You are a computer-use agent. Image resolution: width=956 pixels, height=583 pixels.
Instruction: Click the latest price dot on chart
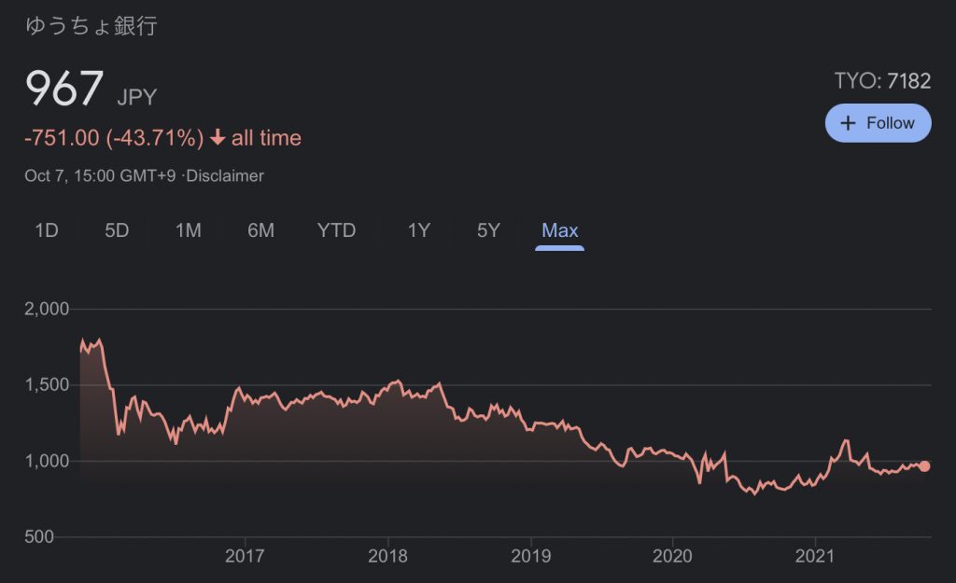point(924,466)
